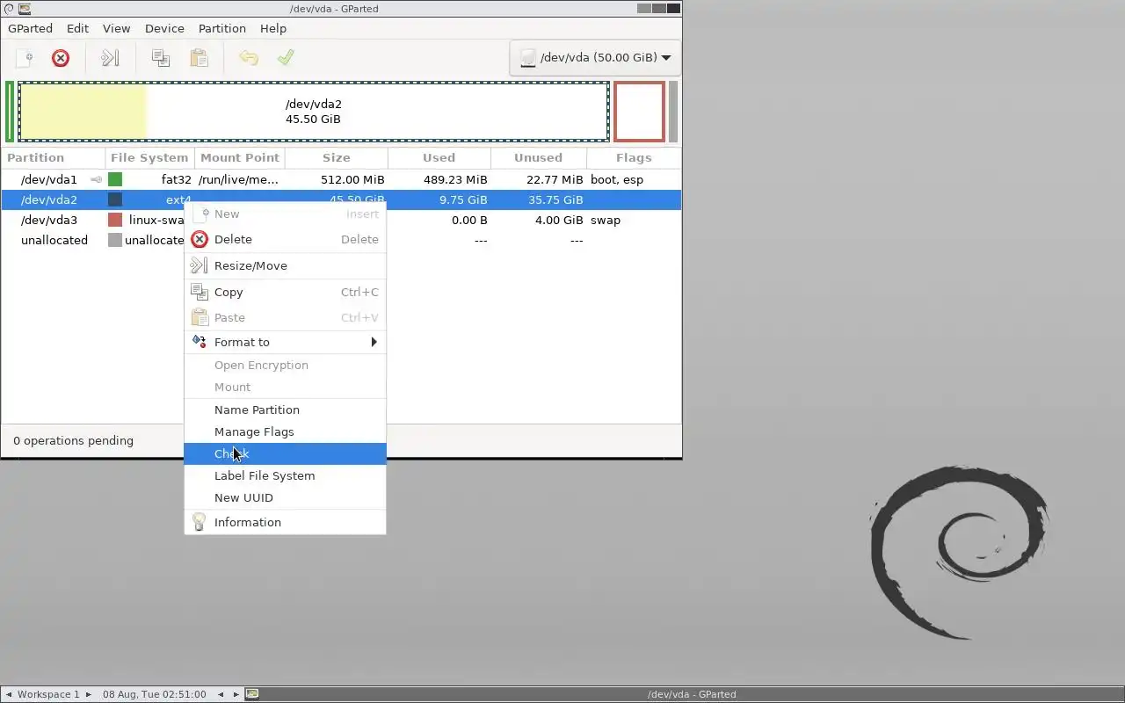Click the green vda1 strip in disk map
1125x703 pixels.
tap(10, 112)
